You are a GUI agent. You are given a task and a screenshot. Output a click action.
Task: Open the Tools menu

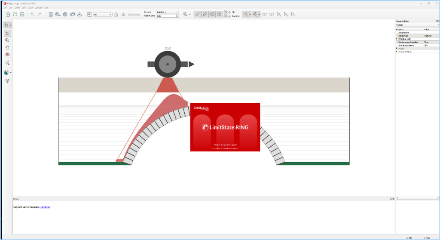tap(31, 8)
